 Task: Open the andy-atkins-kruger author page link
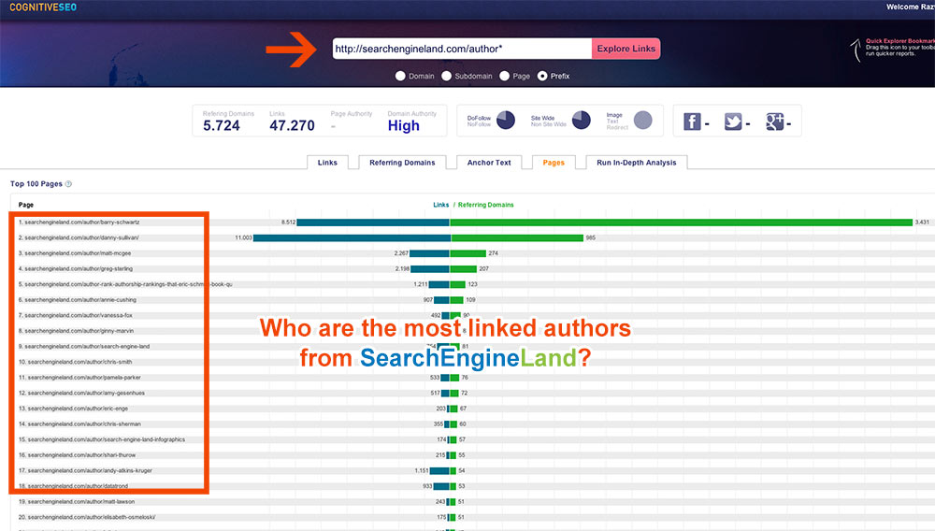pyautogui.click(x=90, y=469)
